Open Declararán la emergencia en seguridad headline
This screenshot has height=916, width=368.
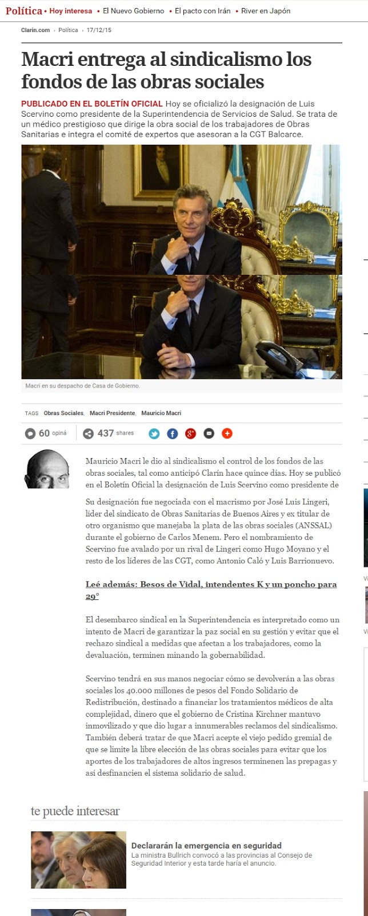click(x=206, y=846)
